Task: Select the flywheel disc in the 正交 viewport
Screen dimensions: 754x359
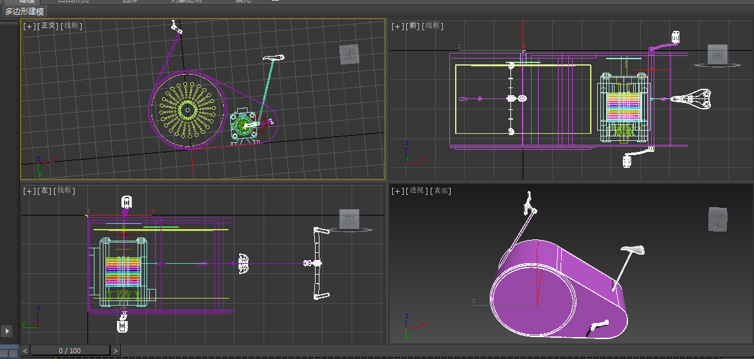Action: point(187,110)
